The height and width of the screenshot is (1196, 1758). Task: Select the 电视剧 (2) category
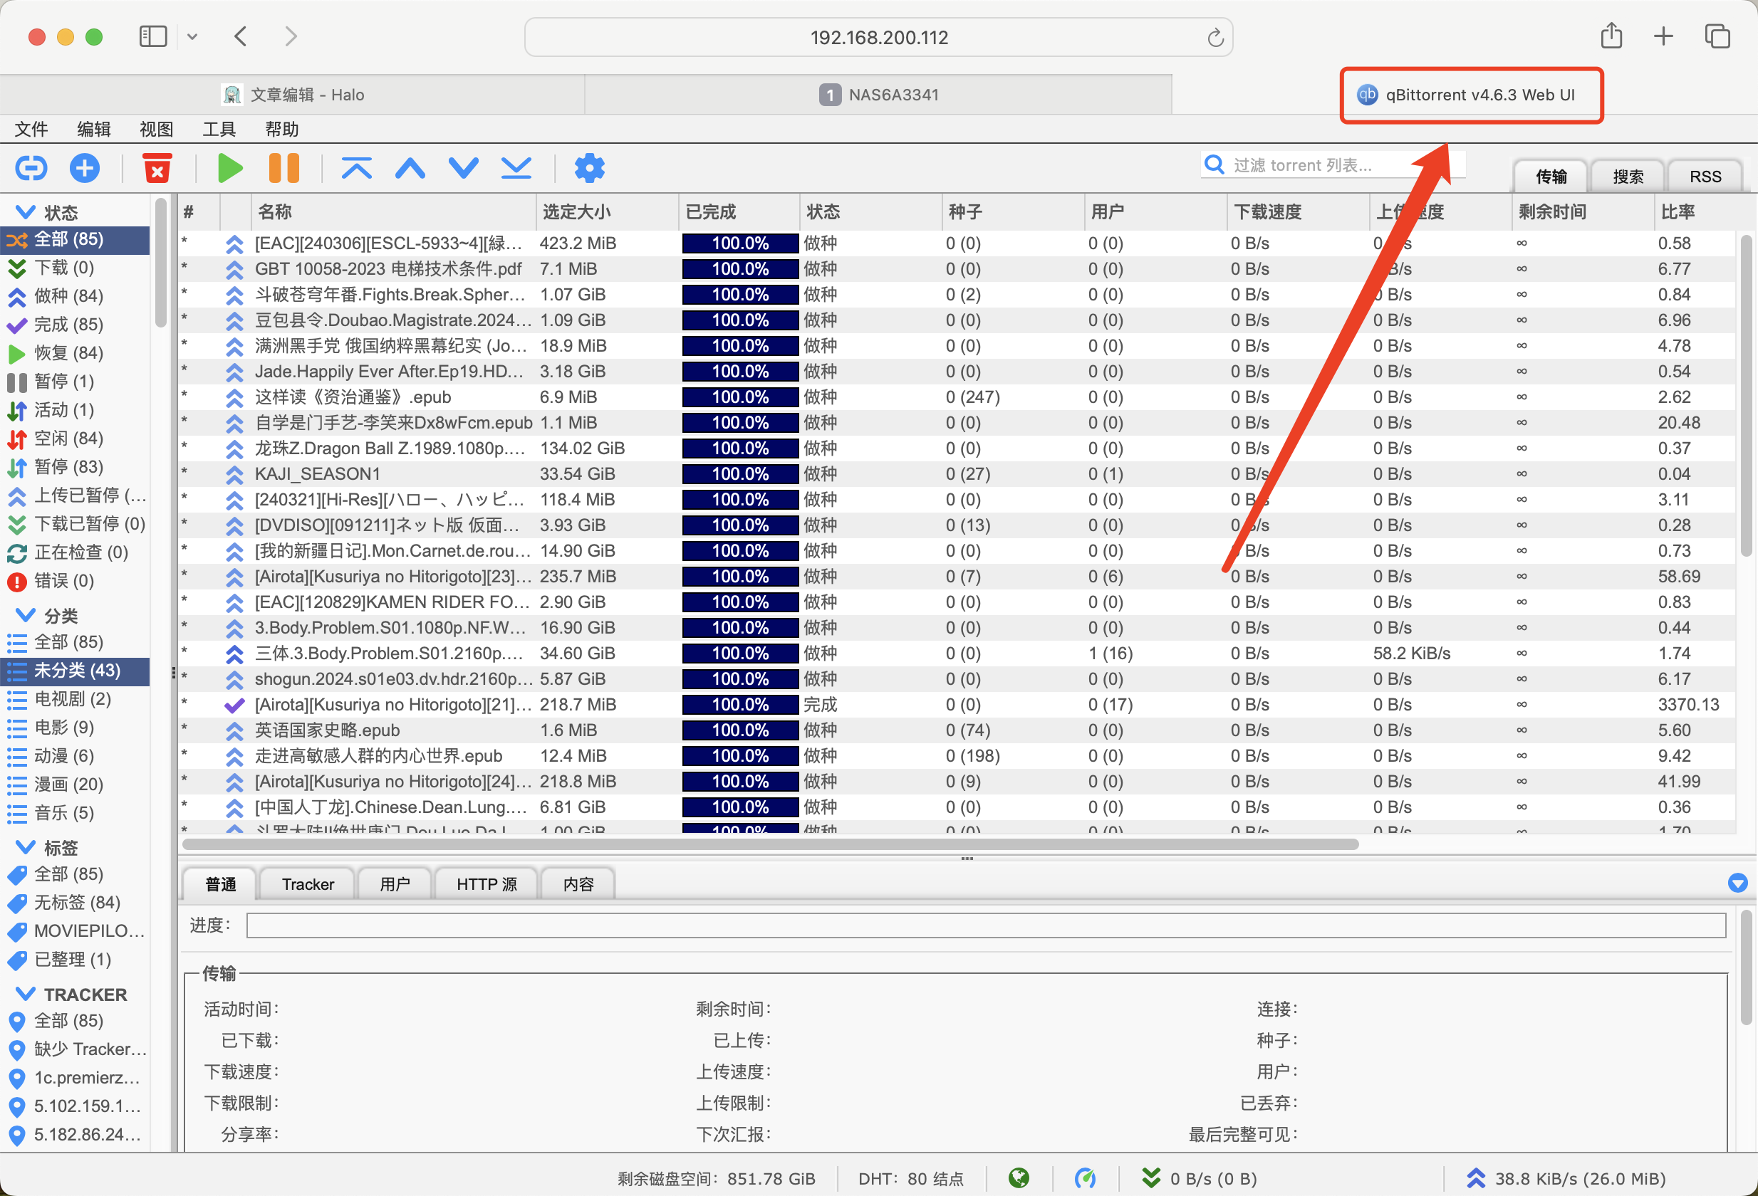pyautogui.click(x=75, y=698)
